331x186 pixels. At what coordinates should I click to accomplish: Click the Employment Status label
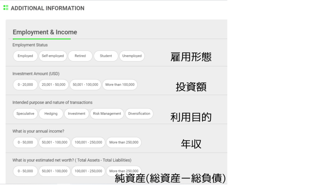tap(30, 45)
